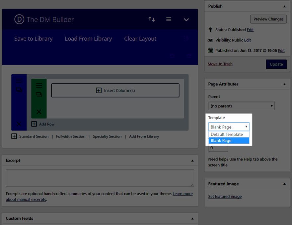This screenshot has height=225, width=292.
Task: Click the Standard Section plus icon
Action: tap(14, 136)
